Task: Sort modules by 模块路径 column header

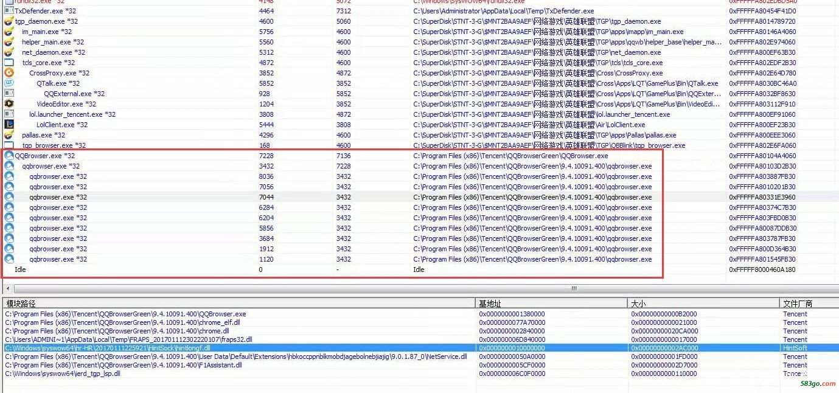Action: pos(239,303)
